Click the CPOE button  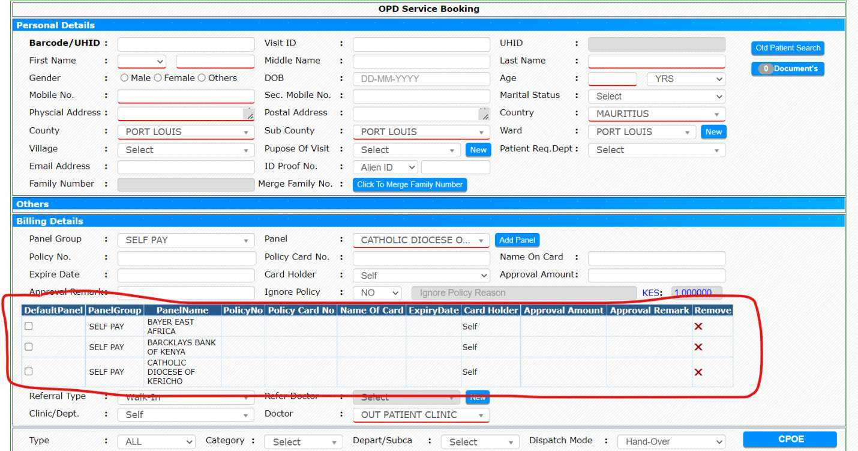tap(790, 439)
